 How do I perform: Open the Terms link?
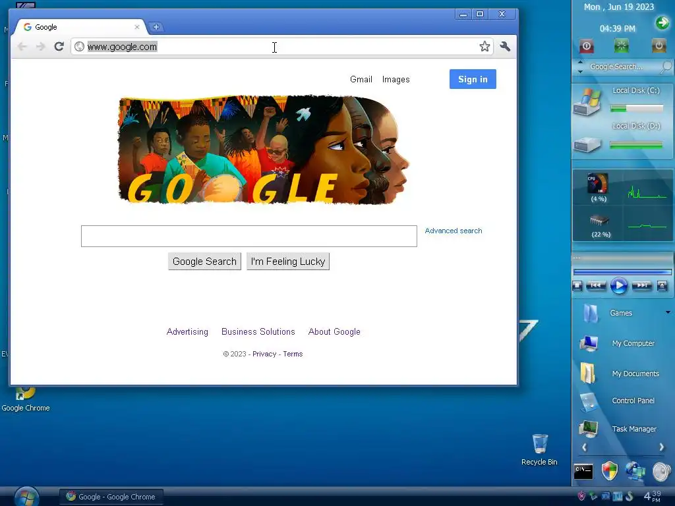click(293, 354)
